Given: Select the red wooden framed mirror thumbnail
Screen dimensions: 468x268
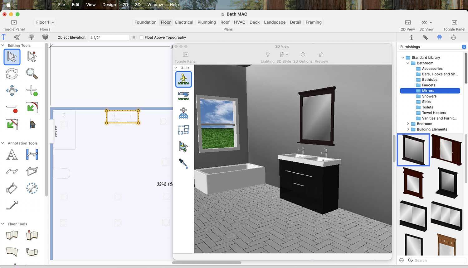Looking at the screenshot, I should pyautogui.click(x=413, y=183).
